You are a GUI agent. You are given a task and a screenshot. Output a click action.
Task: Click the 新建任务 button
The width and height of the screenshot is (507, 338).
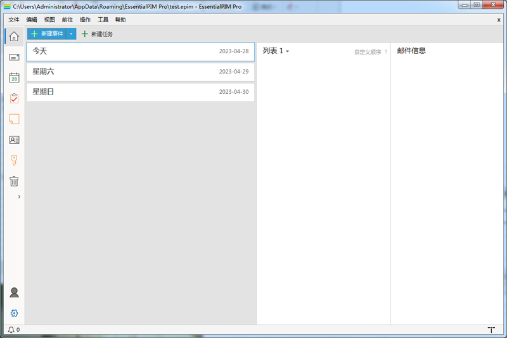coord(98,34)
